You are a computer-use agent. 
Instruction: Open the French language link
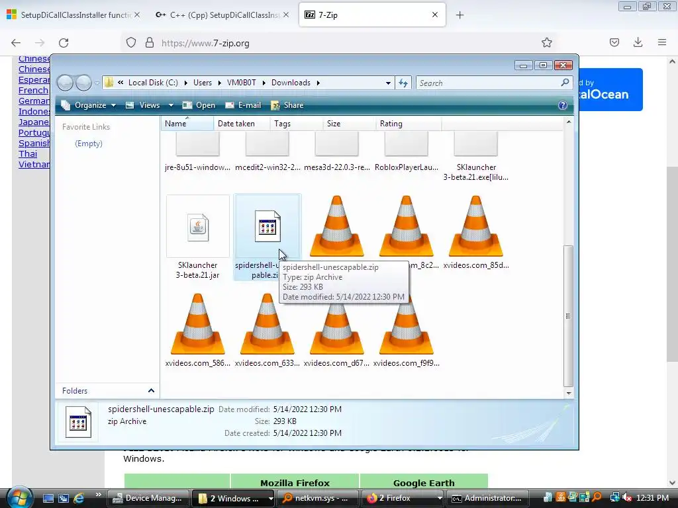pos(33,90)
